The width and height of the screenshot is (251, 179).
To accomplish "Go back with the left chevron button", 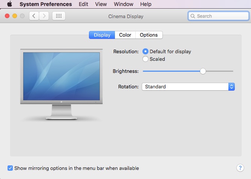I will tap(34, 16).
